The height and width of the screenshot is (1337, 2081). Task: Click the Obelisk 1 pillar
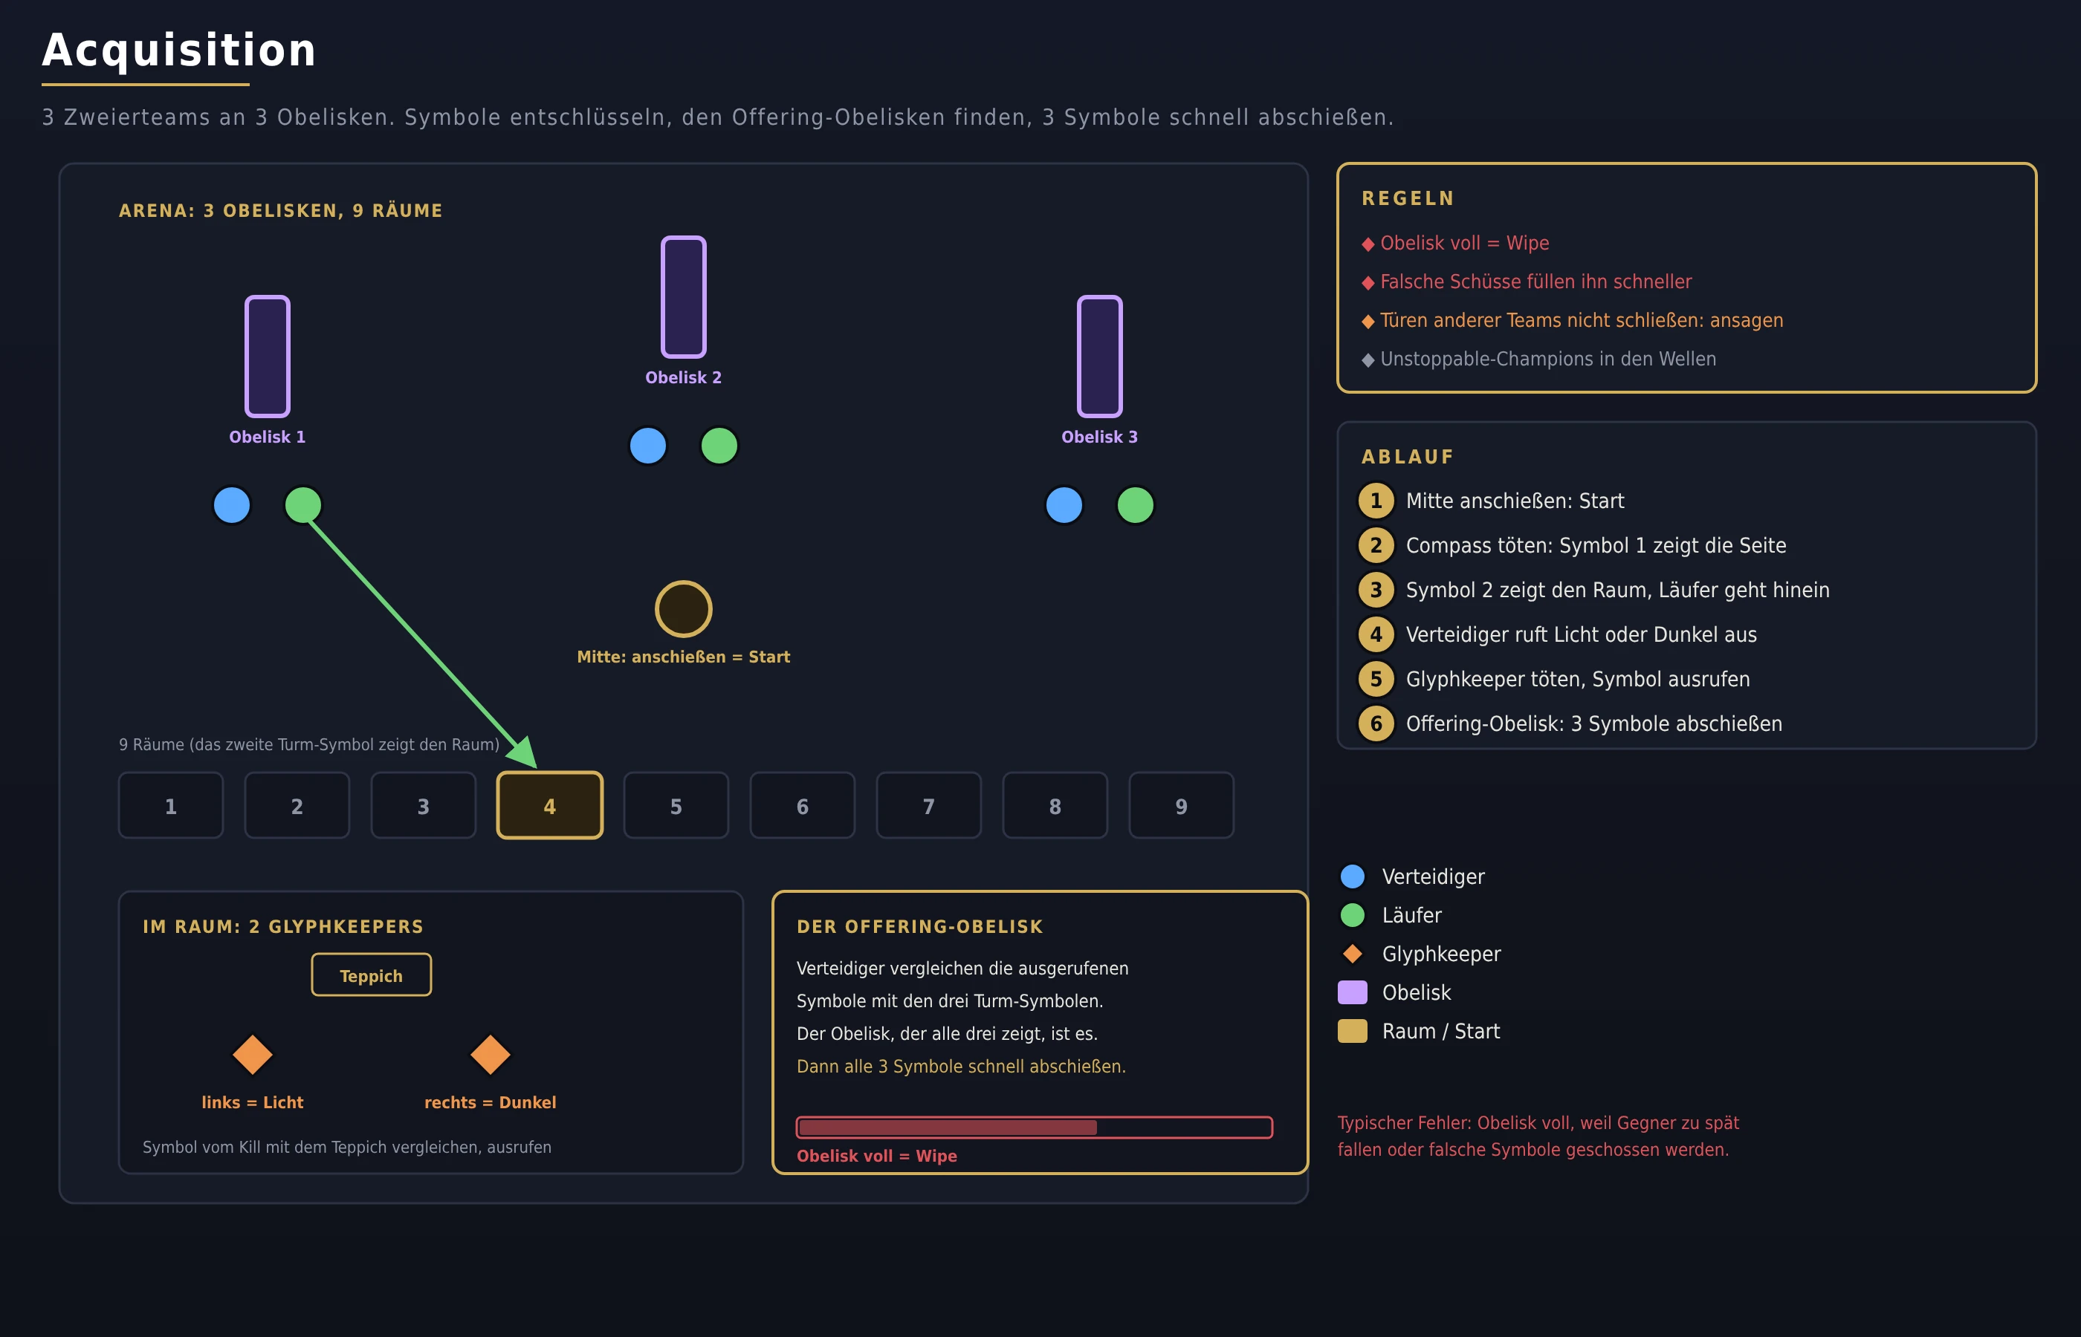pos(268,356)
